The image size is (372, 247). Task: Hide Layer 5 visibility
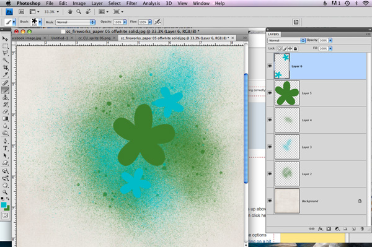pyautogui.click(x=270, y=93)
